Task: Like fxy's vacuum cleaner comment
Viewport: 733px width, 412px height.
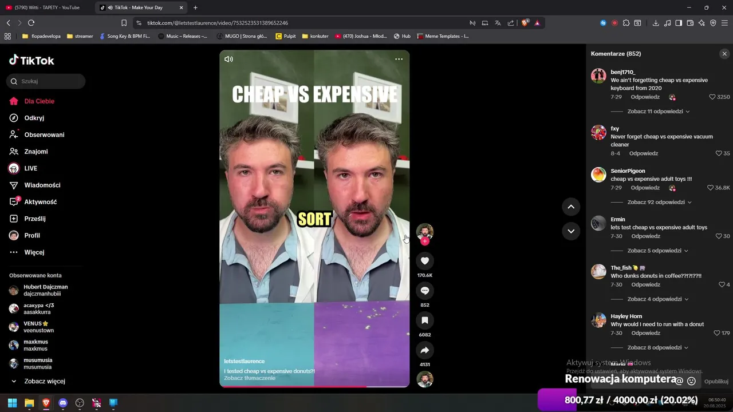Action: (719, 153)
